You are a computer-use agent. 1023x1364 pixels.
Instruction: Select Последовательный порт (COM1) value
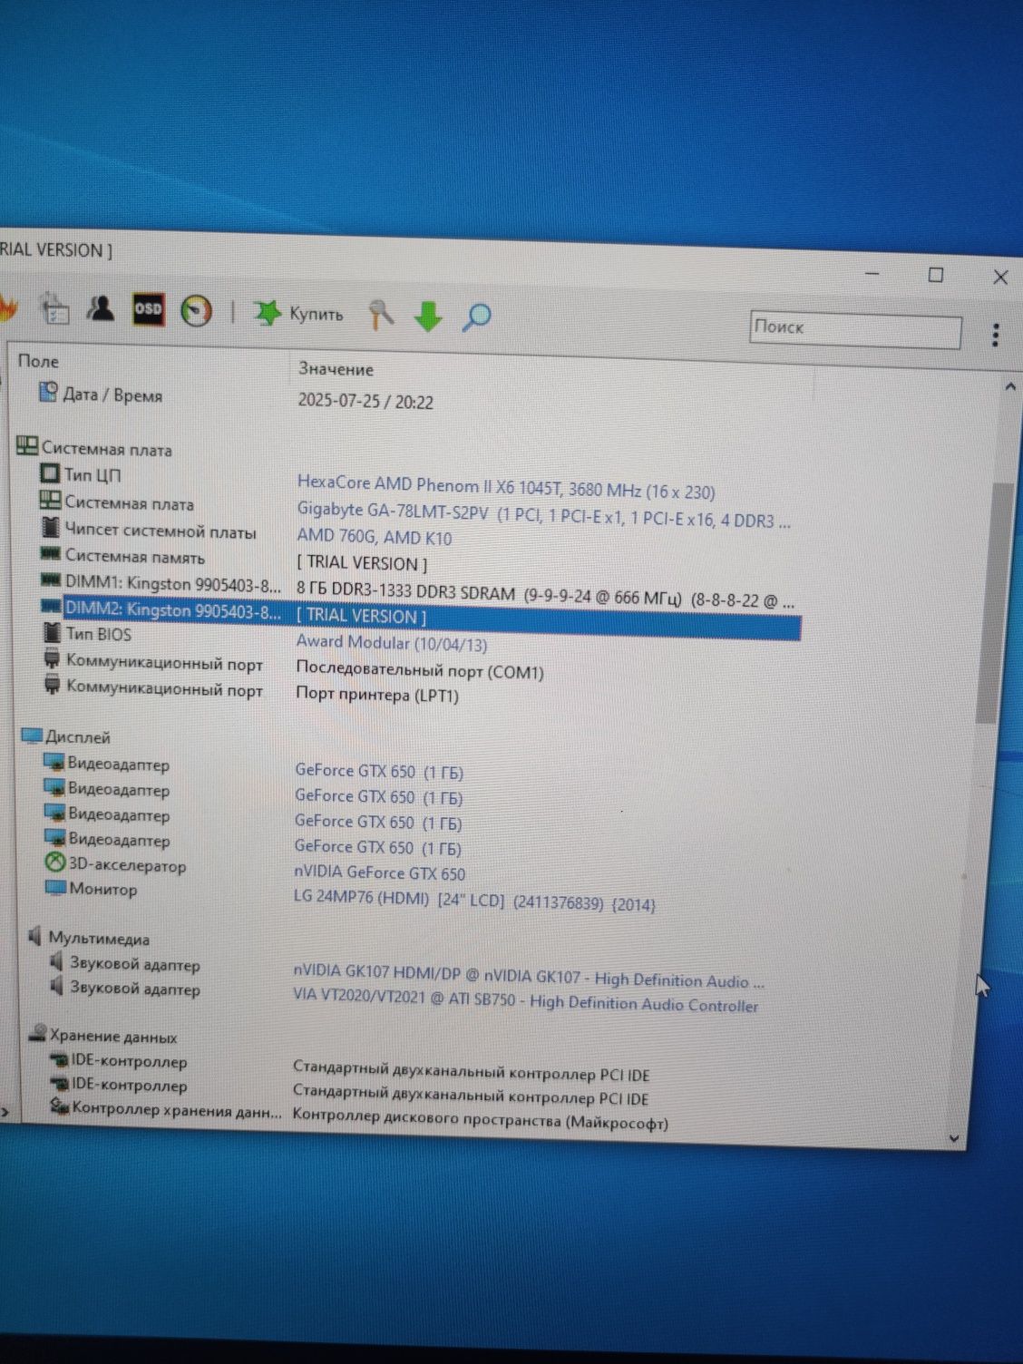point(420,671)
